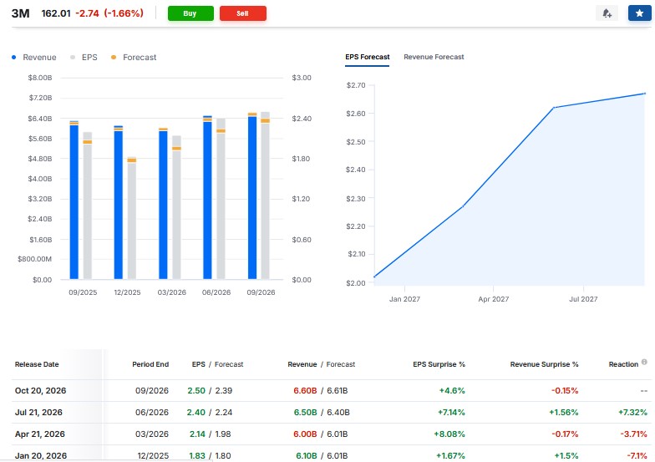Click the -3.71% reaction value
655x462 pixels.
pyautogui.click(x=633, y=434)
